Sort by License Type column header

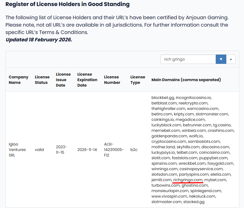pos(138,80)
